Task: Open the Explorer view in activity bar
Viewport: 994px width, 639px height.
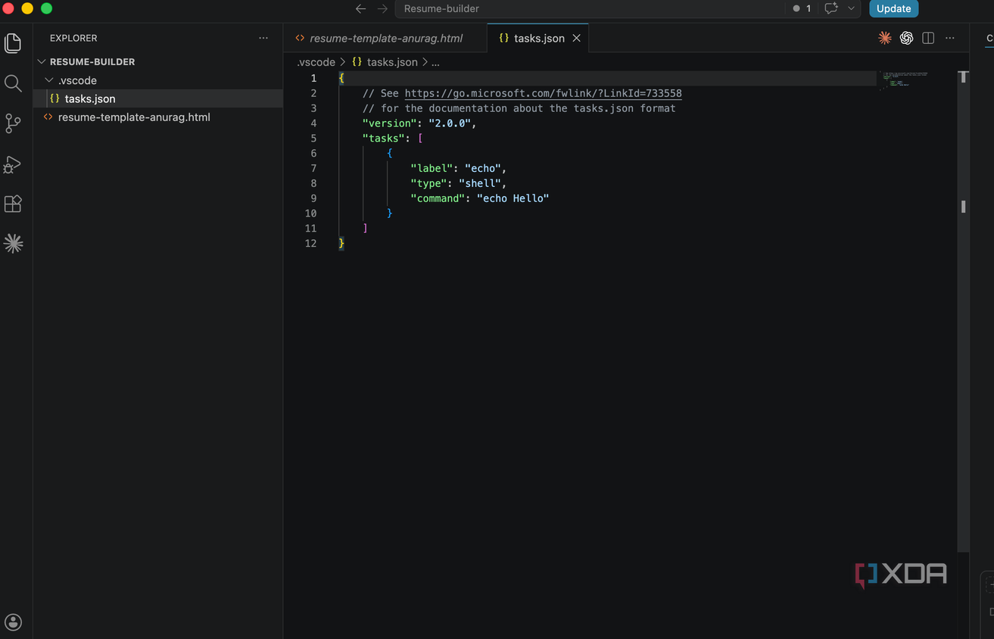Action: [13, 43]
